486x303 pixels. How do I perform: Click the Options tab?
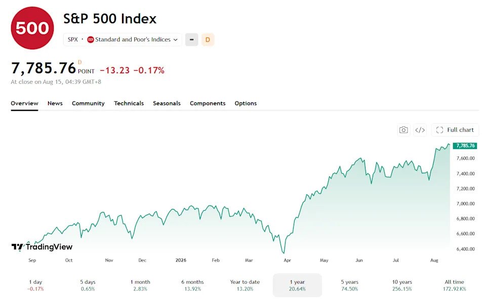point(246,103)
